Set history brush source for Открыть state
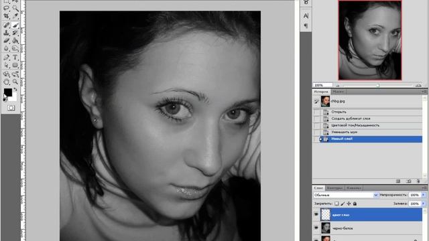 316,112
